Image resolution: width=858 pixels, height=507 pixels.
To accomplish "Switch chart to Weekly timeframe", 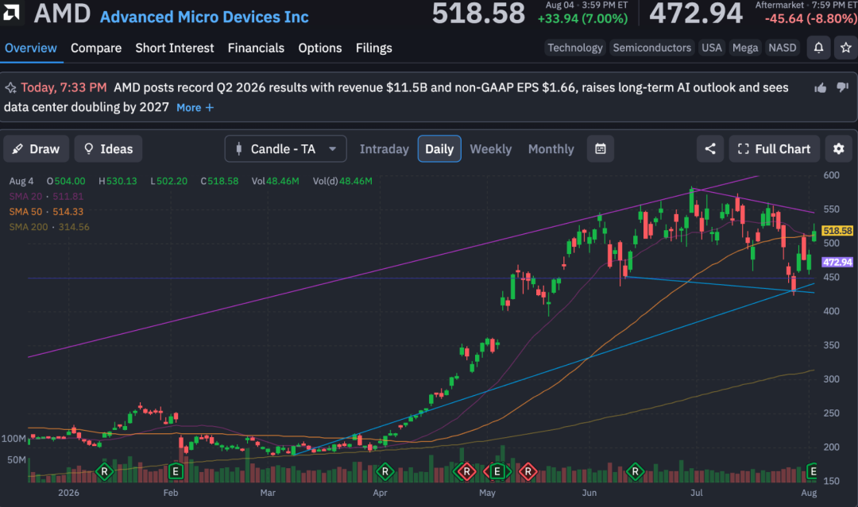I will pos(491,149).
